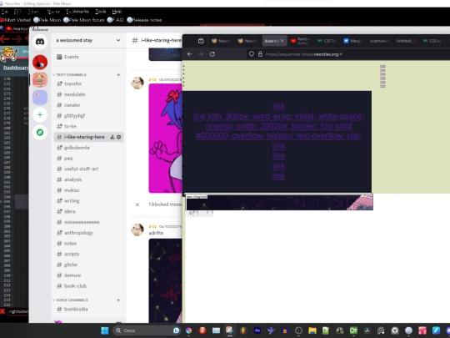Open the canaler channel
The height and width of the screenshot is (338, 450).
[x=88, y=105]
